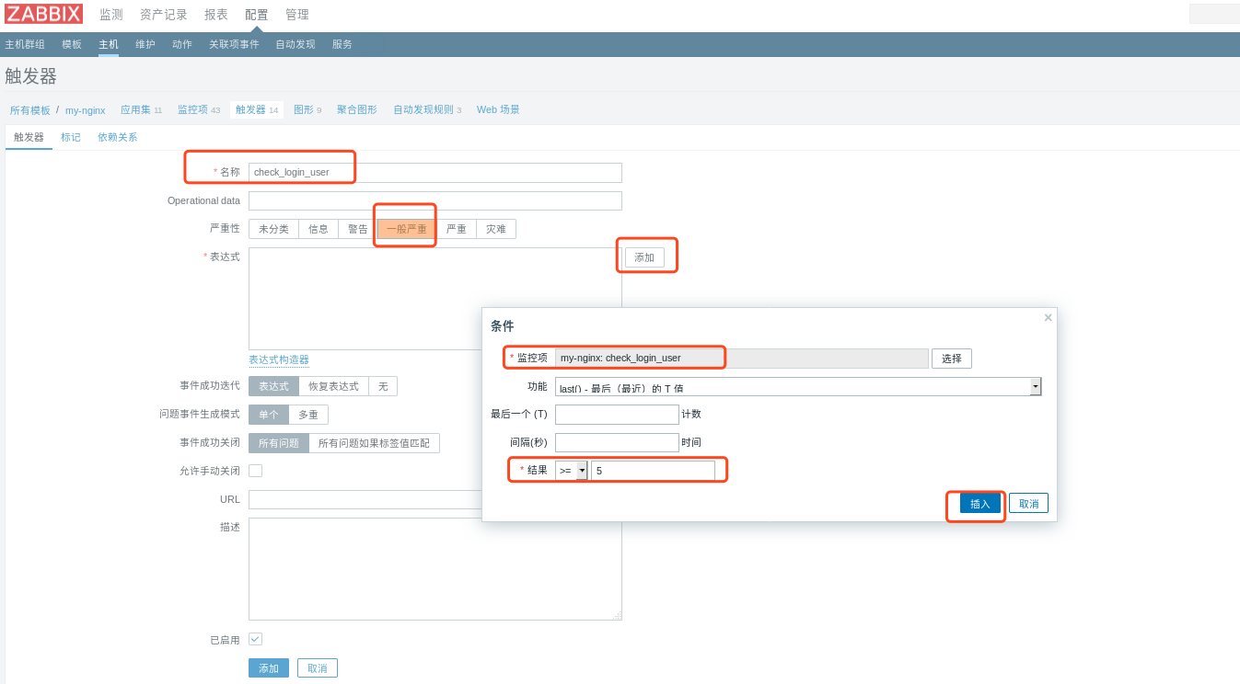Image resolution: width=1240 pixels, height=684 pixels.
Task: Enable the 允许手动关闭 checkbox
Action: (255, 470)
